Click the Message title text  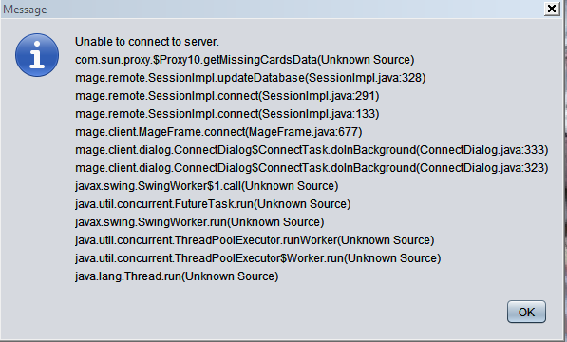[x=25, y=9]
